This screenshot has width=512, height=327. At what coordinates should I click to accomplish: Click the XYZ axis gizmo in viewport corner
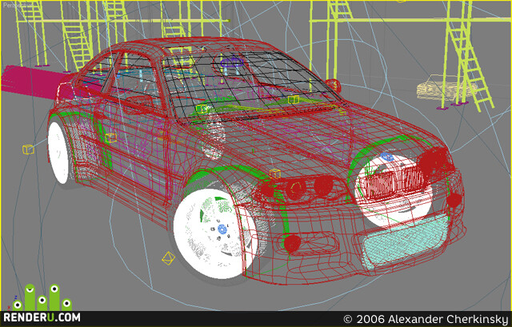click(11, 303)
